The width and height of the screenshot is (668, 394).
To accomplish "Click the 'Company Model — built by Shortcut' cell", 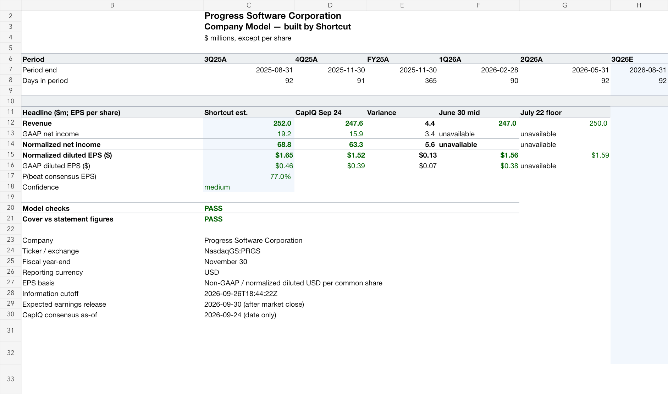I will tap(277, 27).
